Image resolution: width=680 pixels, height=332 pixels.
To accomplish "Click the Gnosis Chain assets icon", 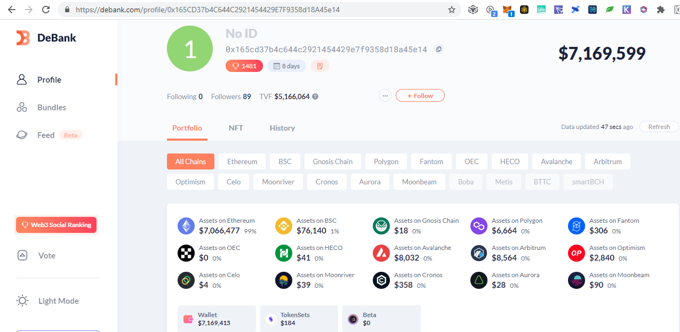I will click(381, 226).
